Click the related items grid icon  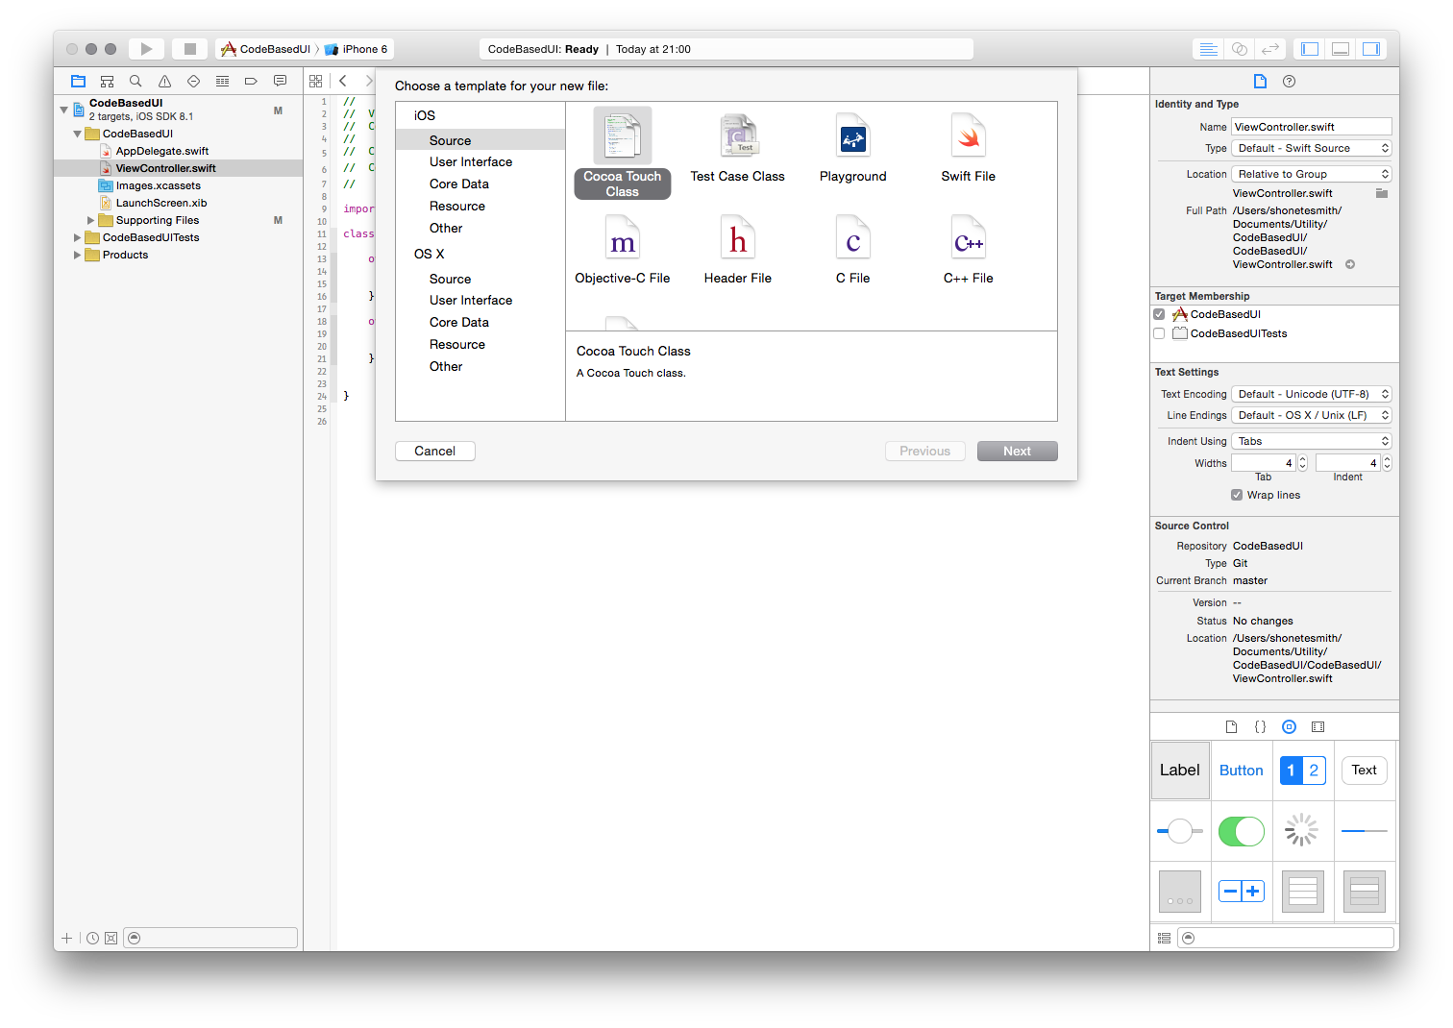315,82
